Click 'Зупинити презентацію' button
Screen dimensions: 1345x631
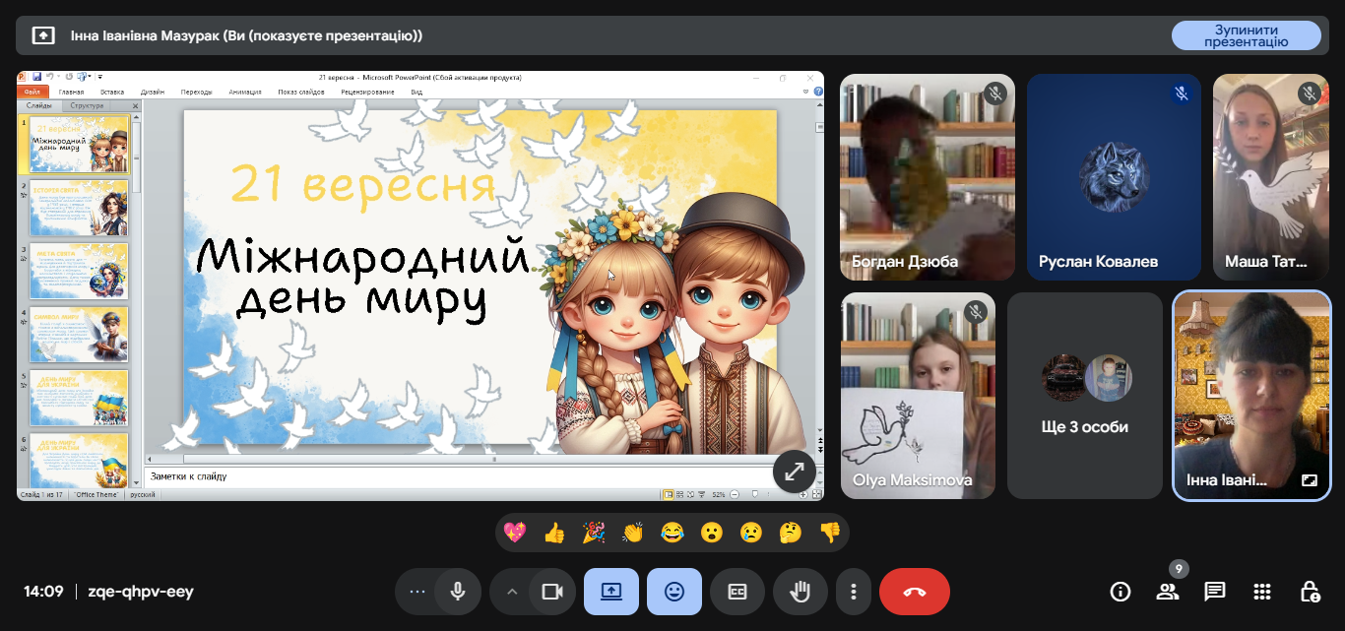1246,35
